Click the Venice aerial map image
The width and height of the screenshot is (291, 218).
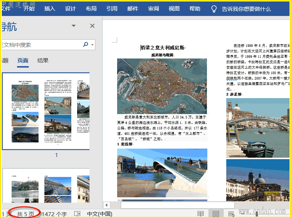(x=162, y=86)
